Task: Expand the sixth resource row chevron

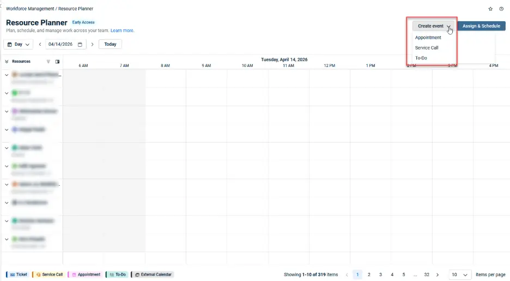Action: click(x=7, y=166)
